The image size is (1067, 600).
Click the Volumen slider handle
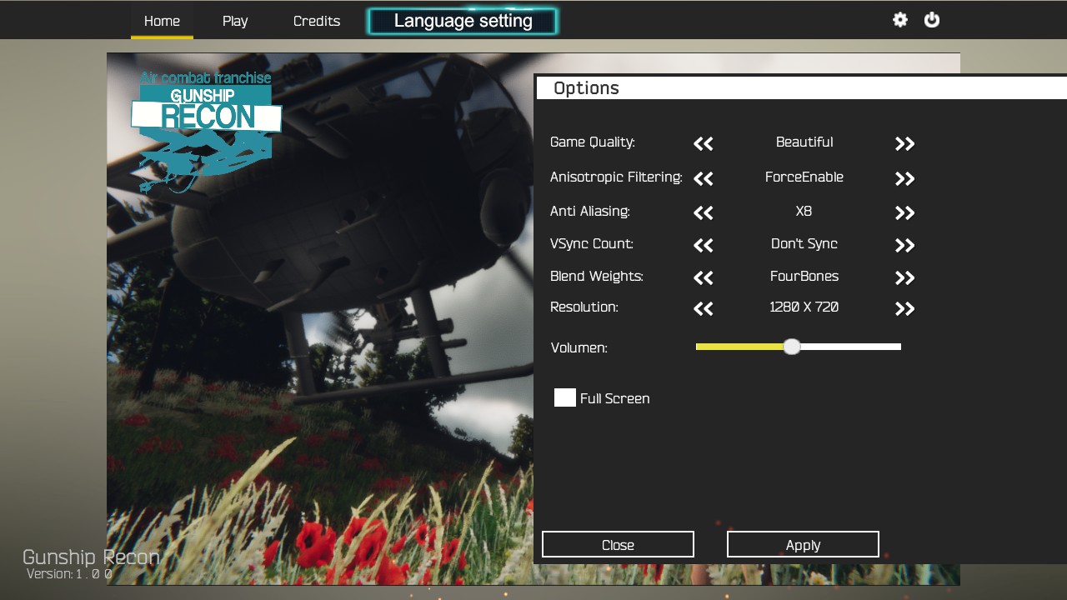click(792, 347)
